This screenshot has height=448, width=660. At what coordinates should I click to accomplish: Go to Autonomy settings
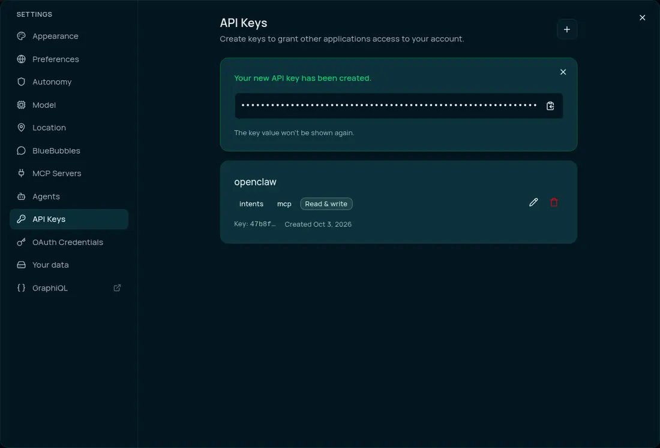(x=69, y=82)
